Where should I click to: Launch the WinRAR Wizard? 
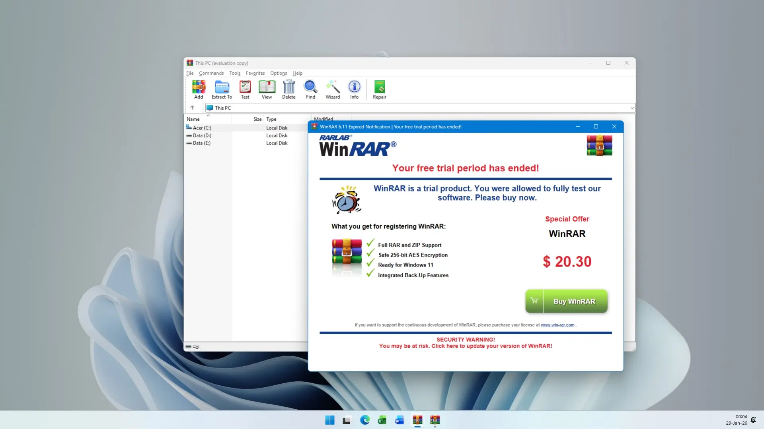333,89
